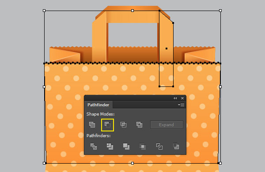The image size is (265, 172).
Task: Use the Merge pathfinder
Action: tap(126, 146)
